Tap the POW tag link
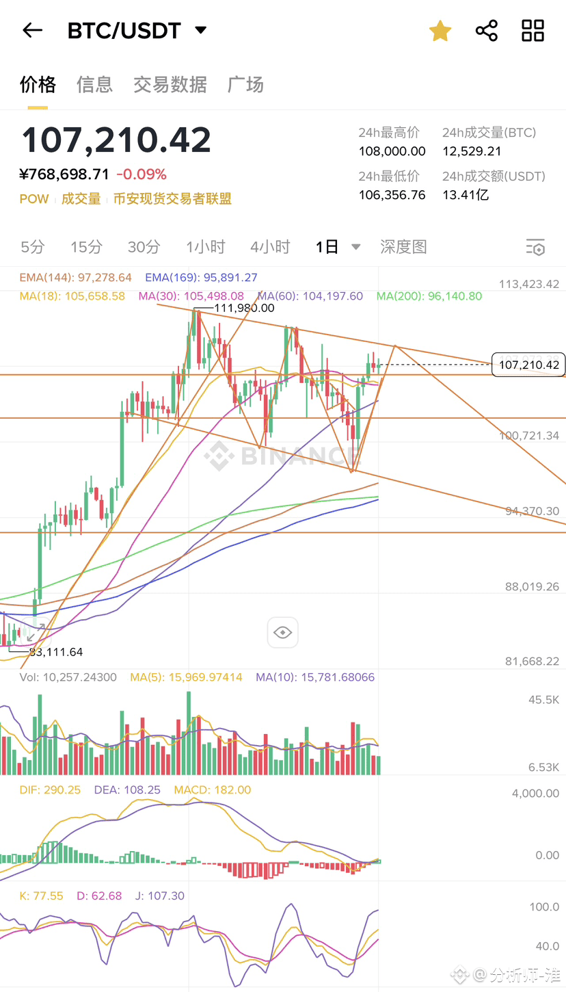 tap(34, 199)
